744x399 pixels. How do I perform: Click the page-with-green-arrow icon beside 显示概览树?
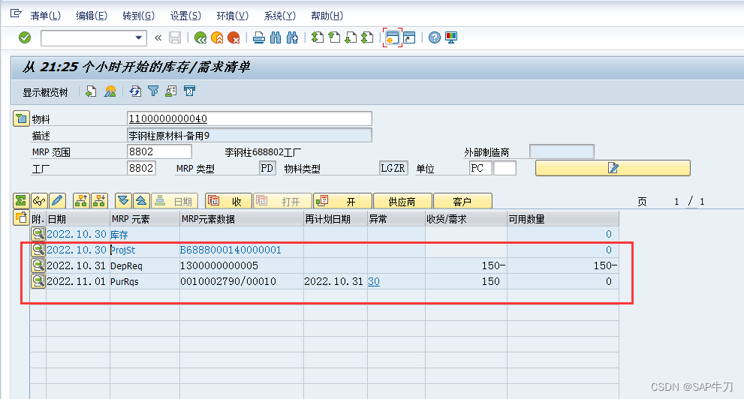tap(91, 91)
